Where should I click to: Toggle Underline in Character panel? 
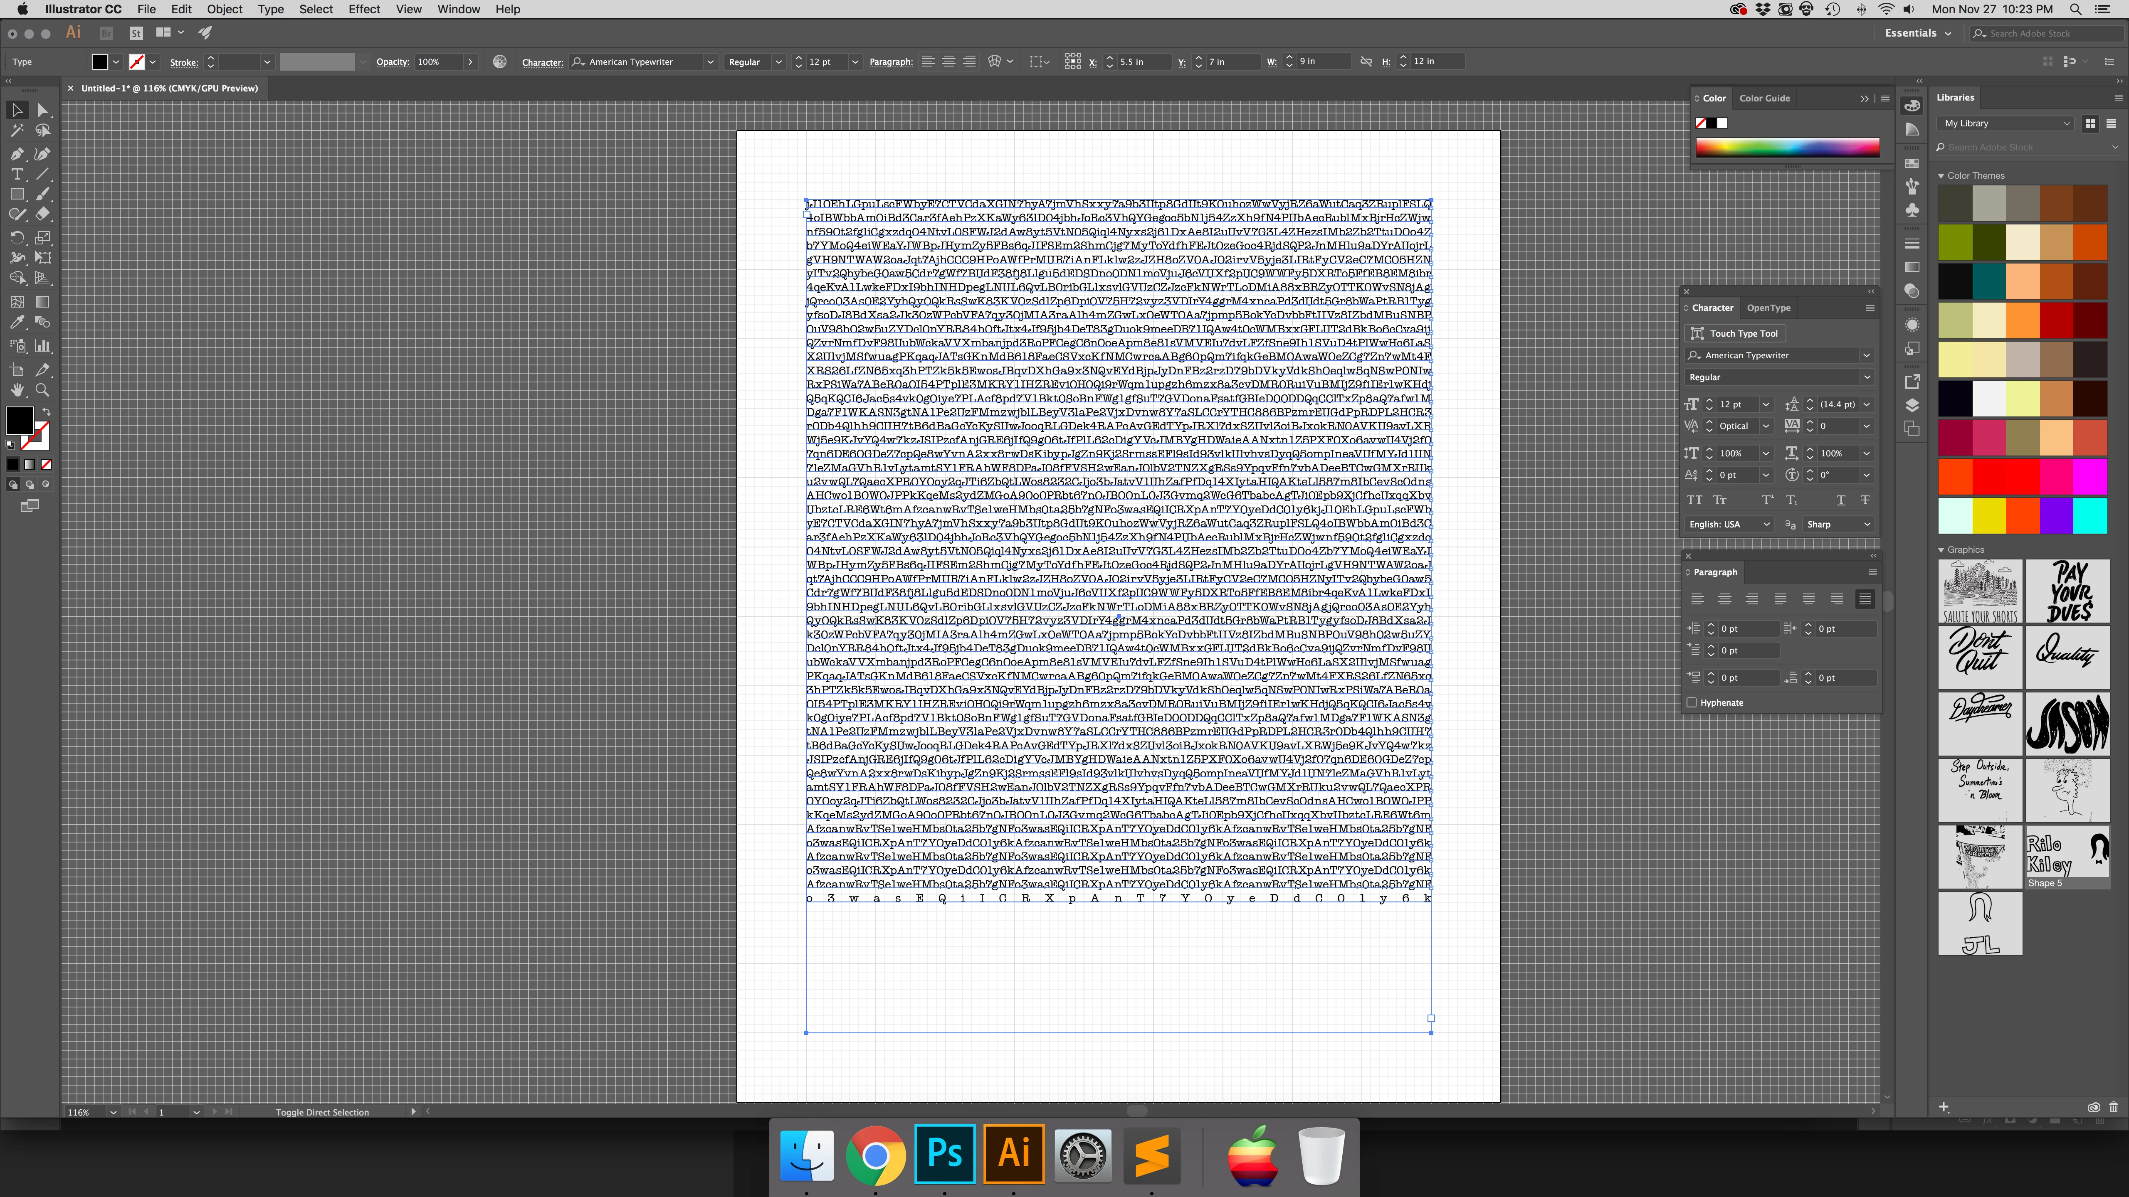pyautogui.click(x=1840, y=500)
